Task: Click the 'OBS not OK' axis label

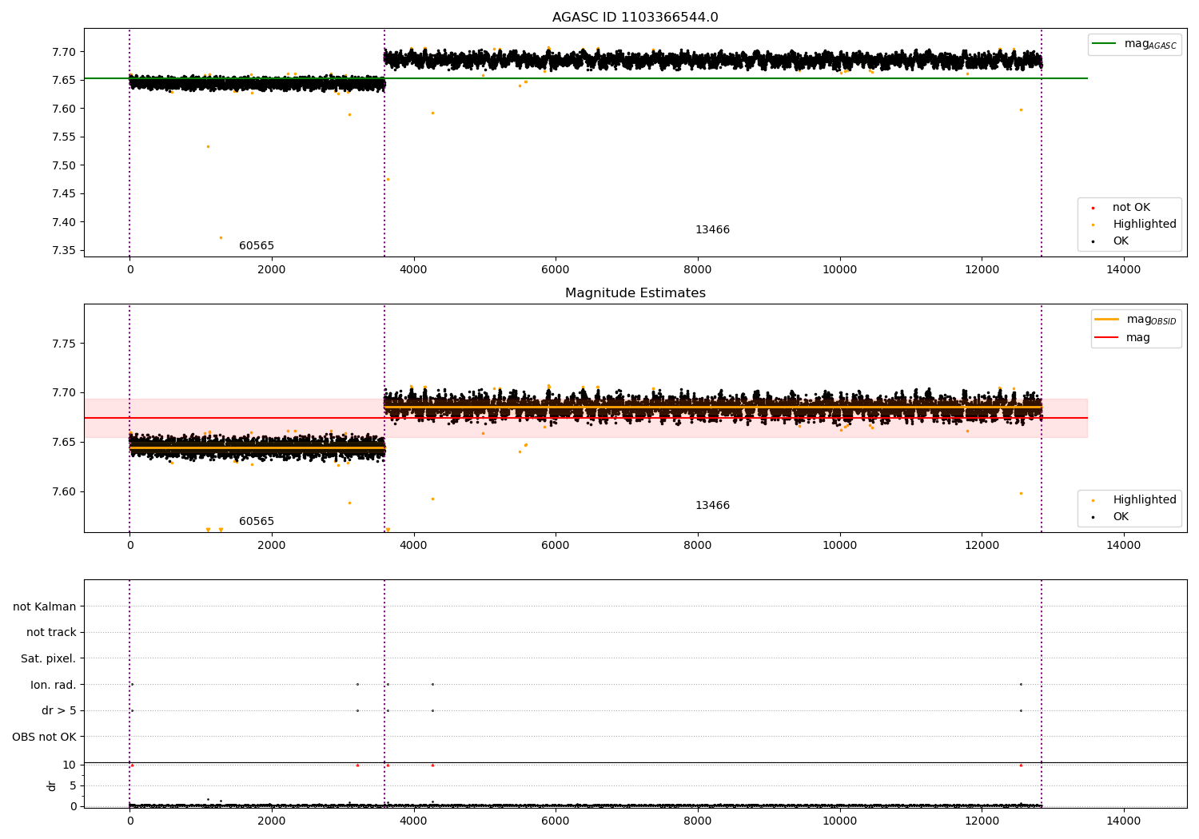Action: [x=45, y=737]
